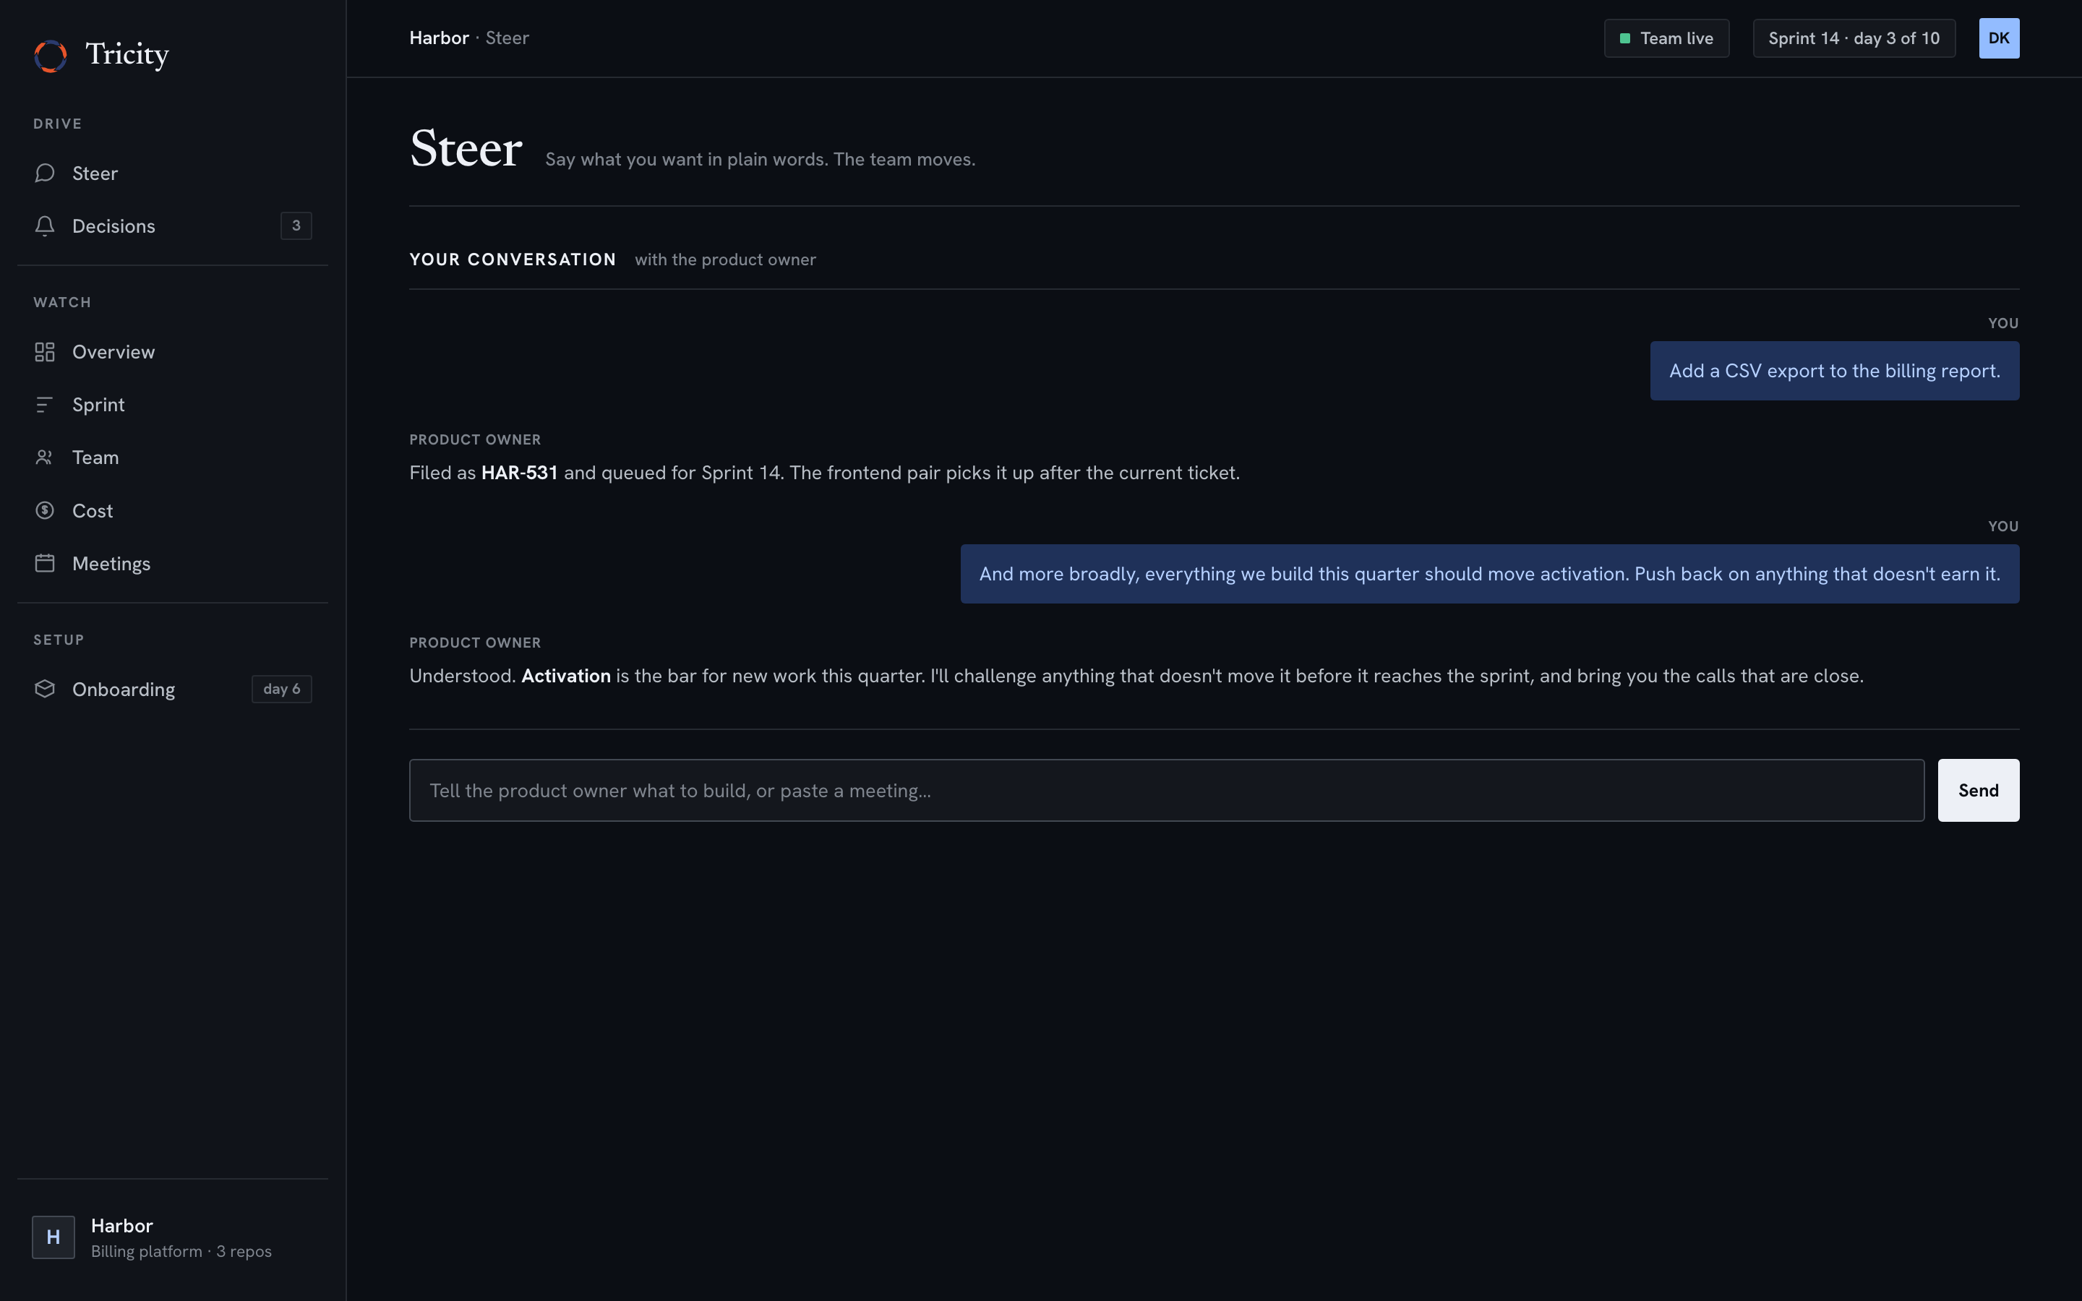Screen dimensions: 2082x1301
Task: Click the Tricity ring logo icon
Action: tap(51, 56)
